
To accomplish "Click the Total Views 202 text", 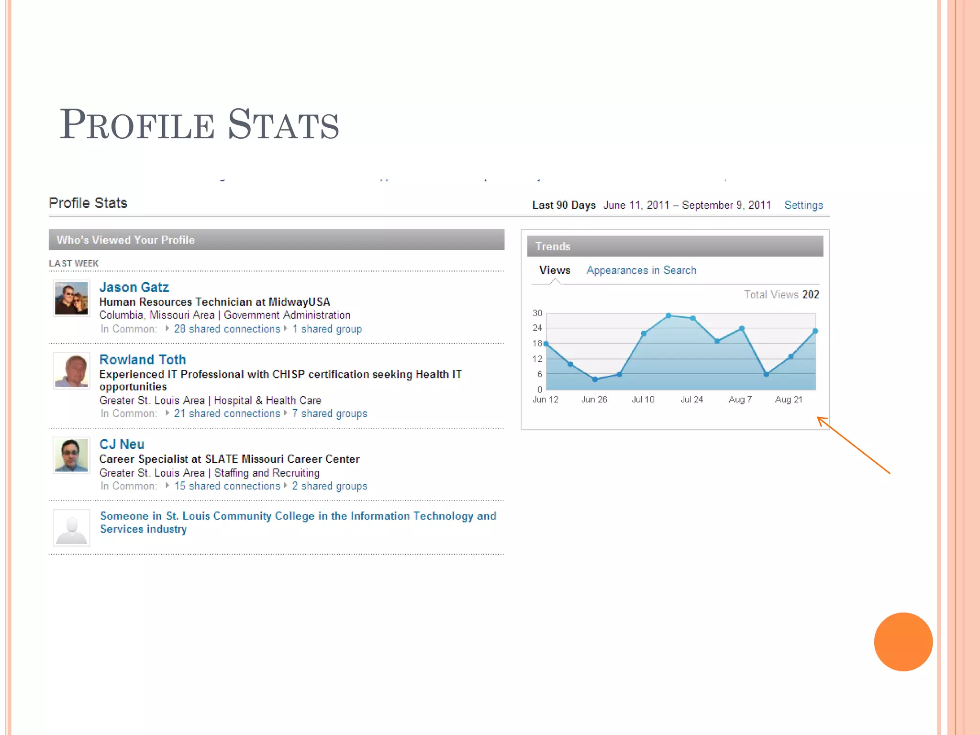I will click(x=781, y=295).
